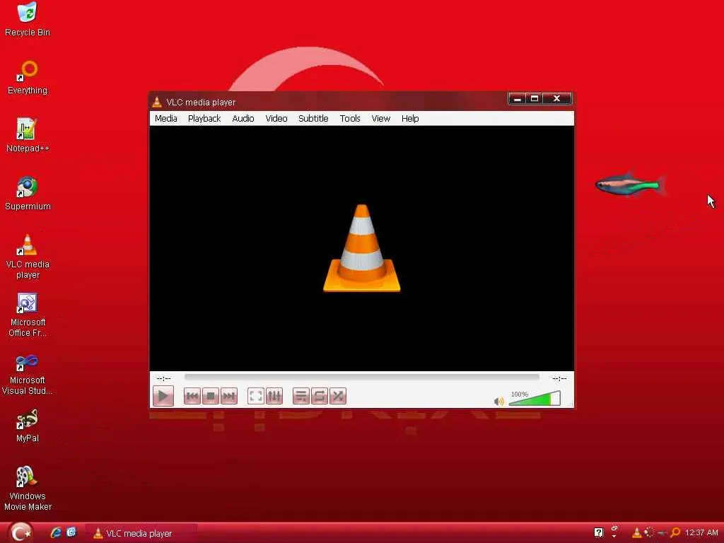This screenshot has height=543, width=724.
Task: Select the Windows Movie Maker shortcut
Action: [x=28, y=489]
